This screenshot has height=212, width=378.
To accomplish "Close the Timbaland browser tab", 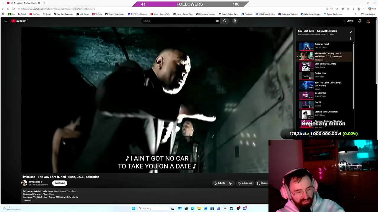I will point(39,3).
